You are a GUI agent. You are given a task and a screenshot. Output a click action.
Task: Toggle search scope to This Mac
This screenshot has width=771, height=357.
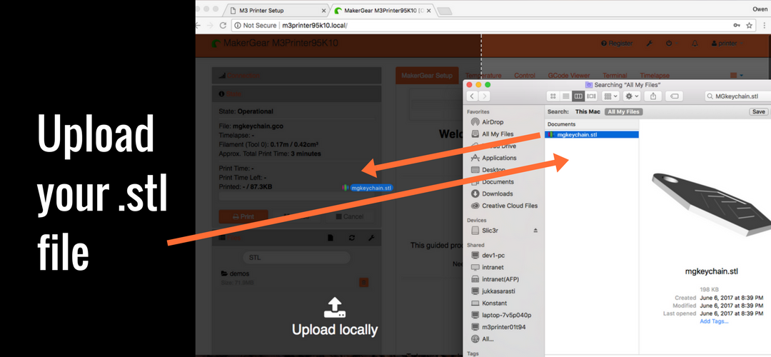click(x=587, y=112)
